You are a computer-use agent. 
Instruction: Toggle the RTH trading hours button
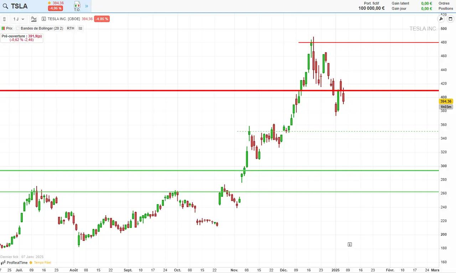coord(71,28)
